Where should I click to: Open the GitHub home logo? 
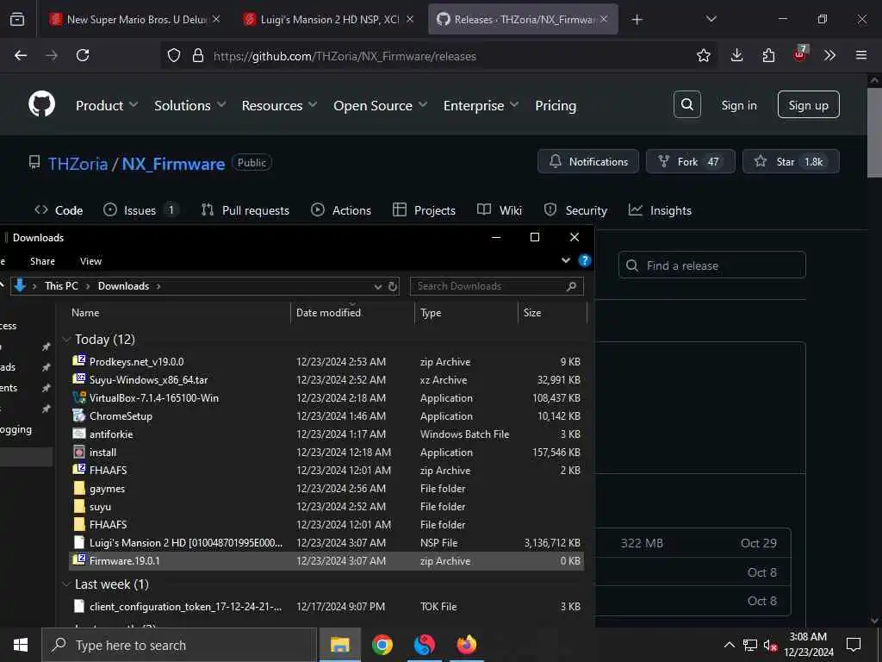(x=41, y=104)
